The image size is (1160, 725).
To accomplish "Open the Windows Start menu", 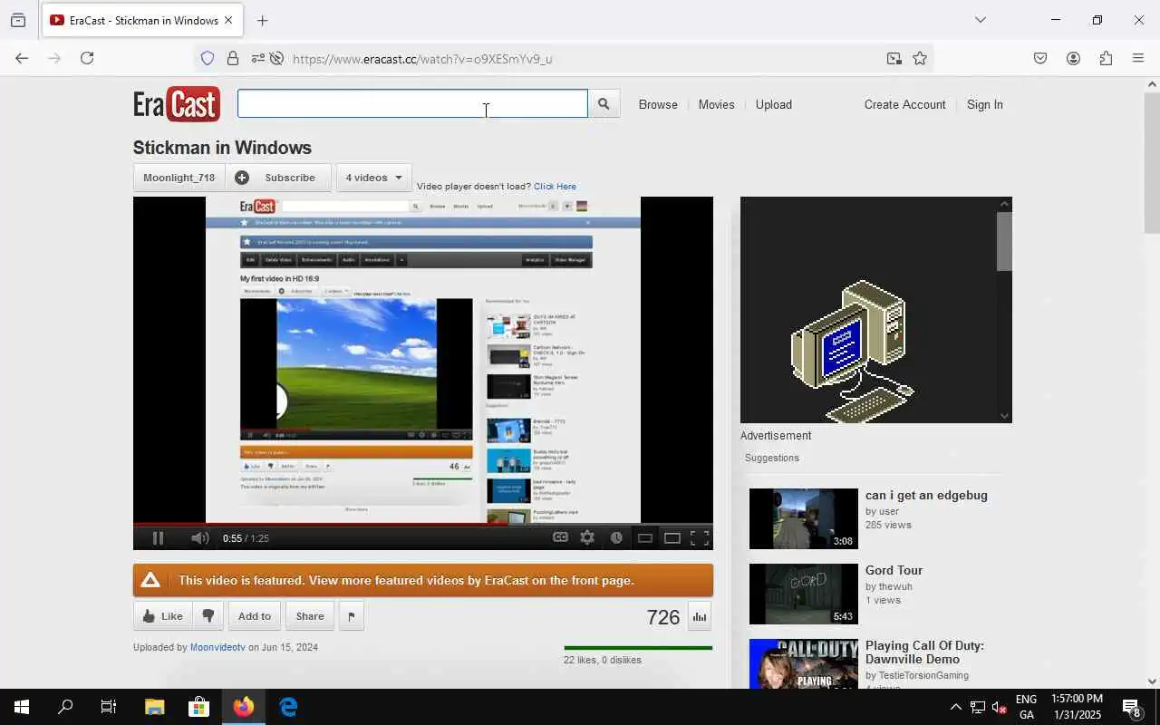I will 22,707.
